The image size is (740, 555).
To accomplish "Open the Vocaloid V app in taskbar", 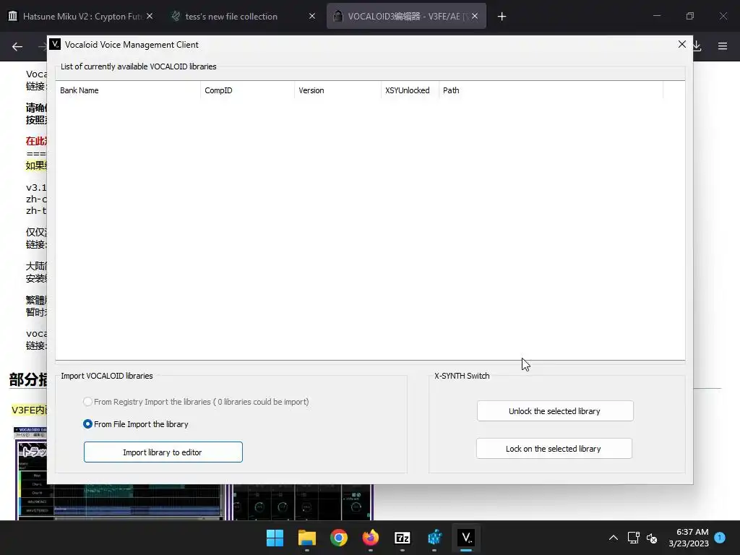I will click(x=466, y=538).
